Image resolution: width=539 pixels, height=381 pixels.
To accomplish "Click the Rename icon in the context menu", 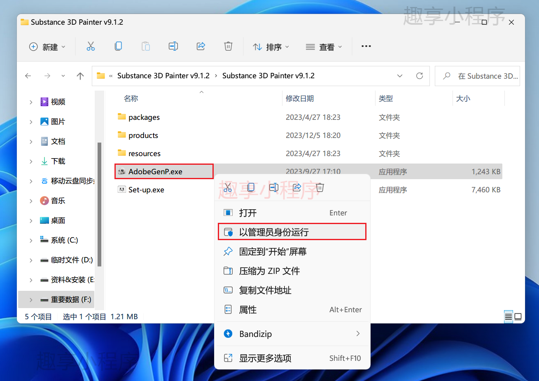I will tap(274, 188).
